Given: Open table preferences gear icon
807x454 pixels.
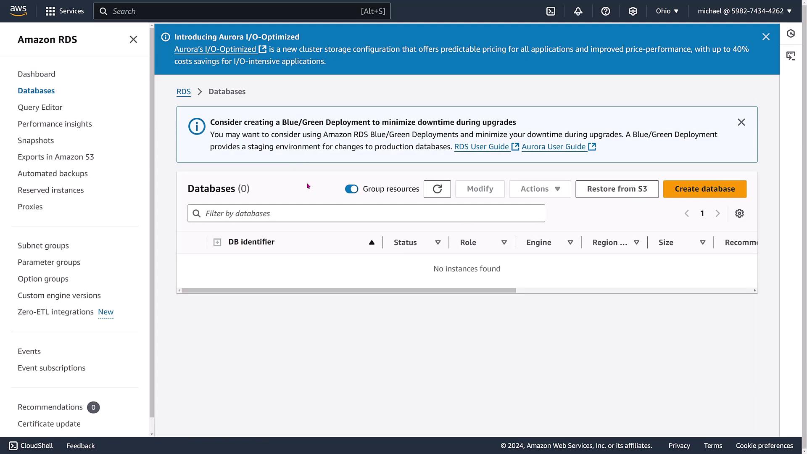Looking at the screenshot, I should (739, 214).
